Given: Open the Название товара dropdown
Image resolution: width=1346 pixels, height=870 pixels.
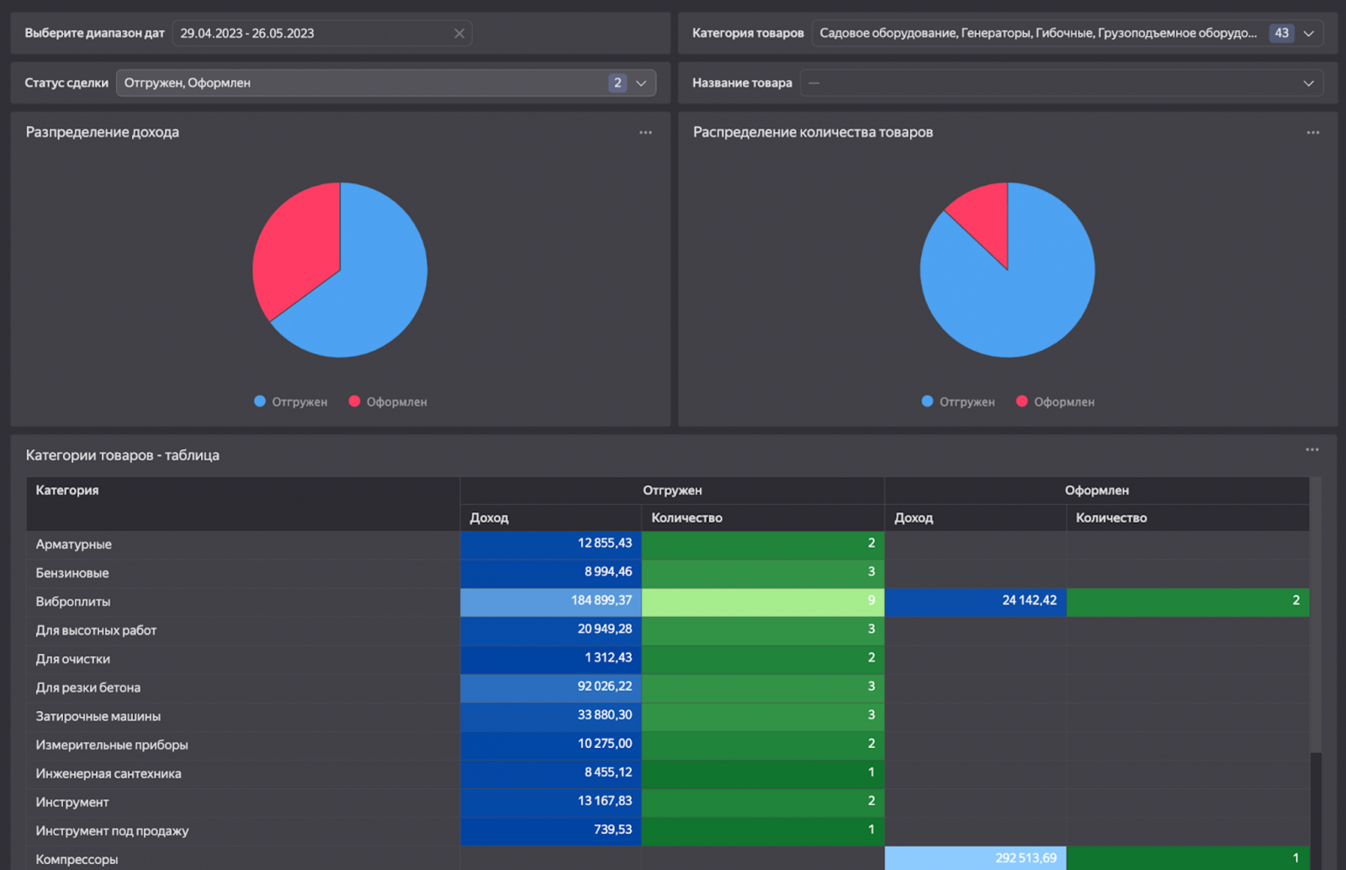Looking at the screenshot, I should (1308, 83).
